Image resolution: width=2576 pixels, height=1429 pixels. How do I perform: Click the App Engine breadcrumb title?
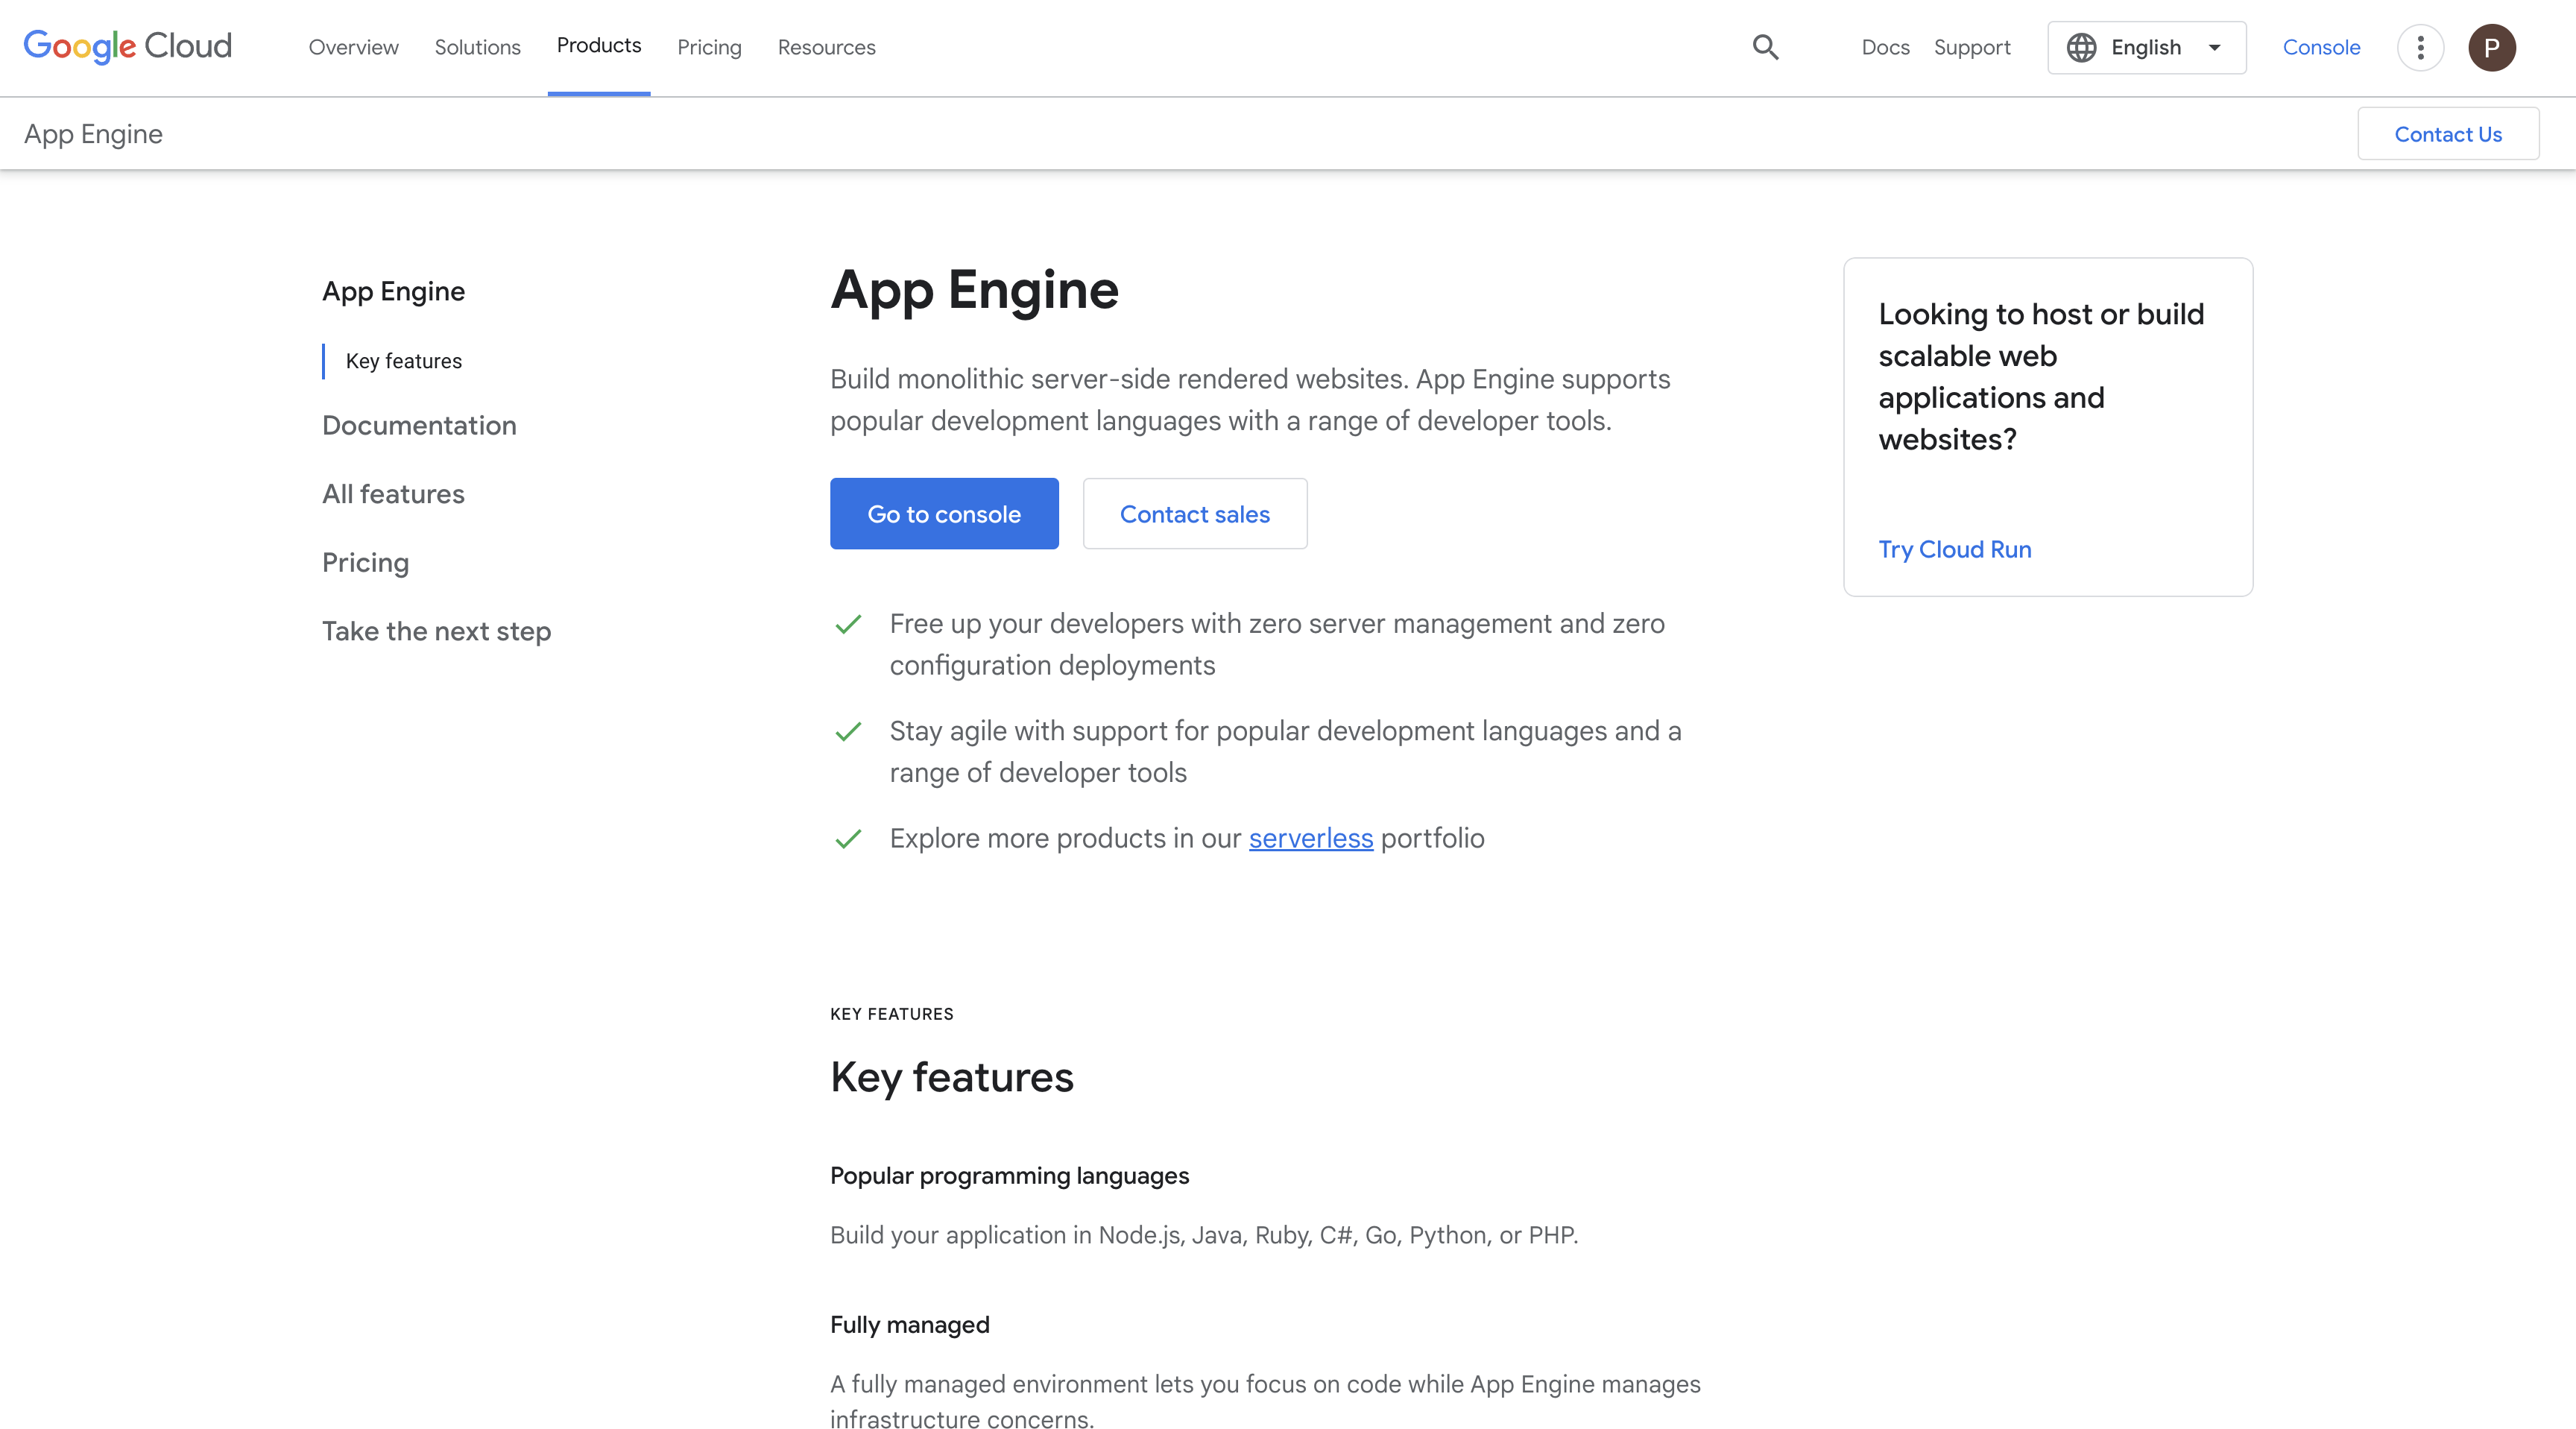pos(93,134)
